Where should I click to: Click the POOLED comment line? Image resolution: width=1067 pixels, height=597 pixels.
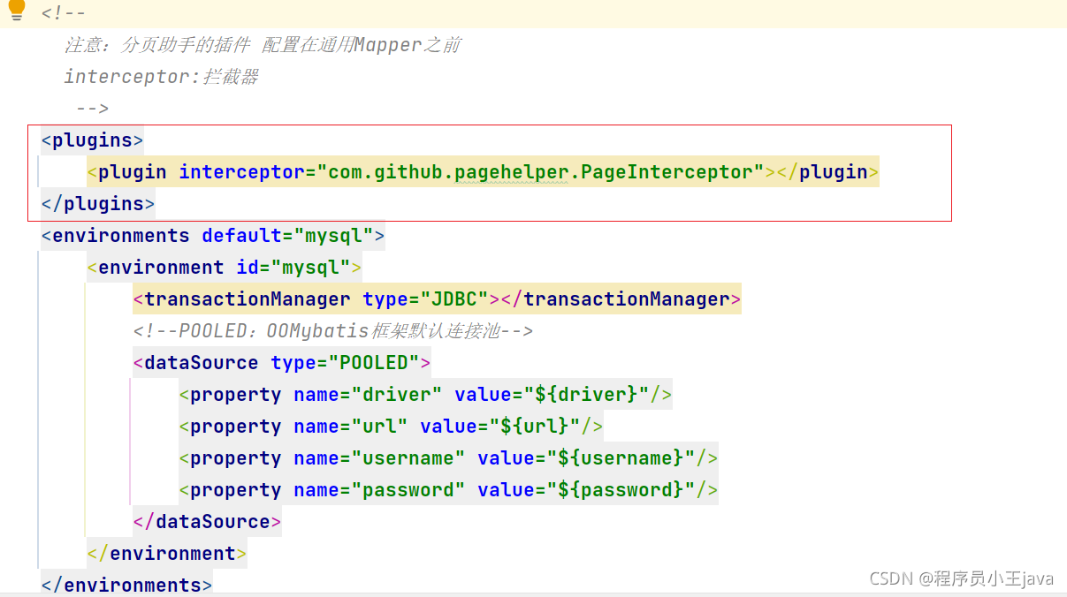[333, 330]
